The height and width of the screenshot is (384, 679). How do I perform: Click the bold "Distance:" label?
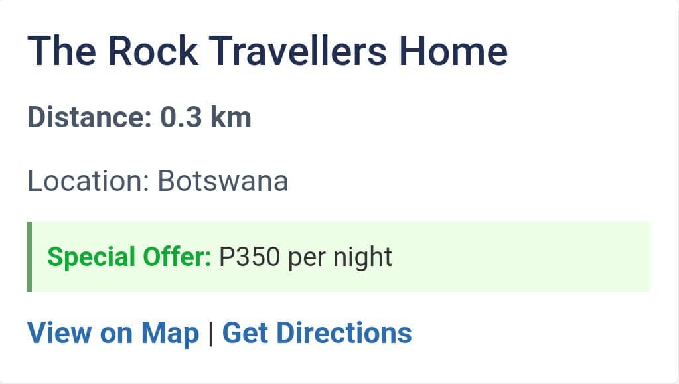click(90, 117)
